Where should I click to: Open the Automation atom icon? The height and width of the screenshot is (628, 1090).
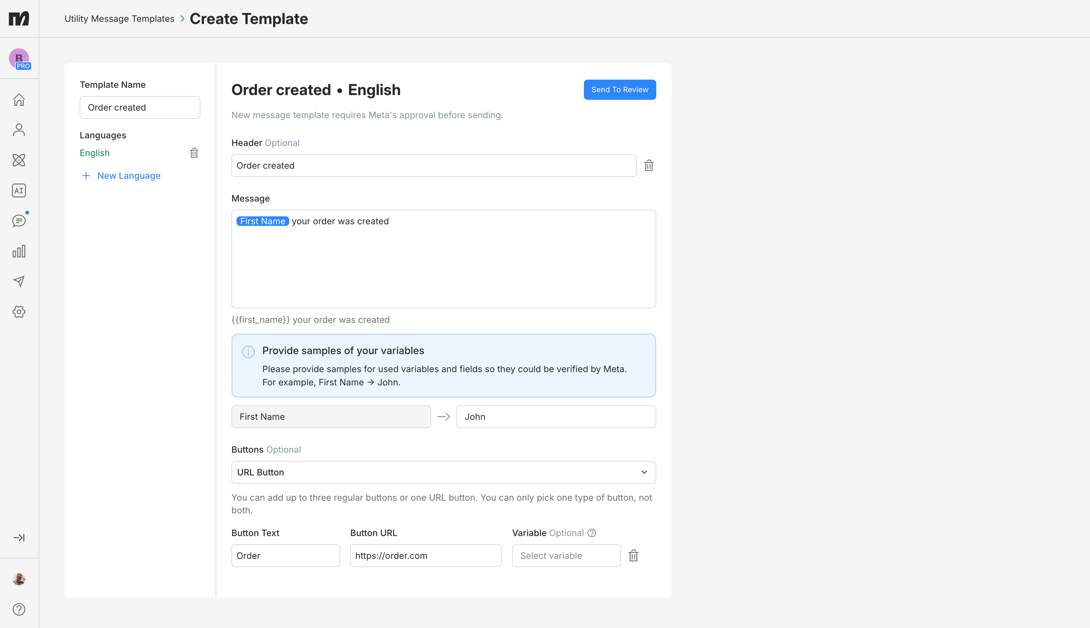point(19,160)
